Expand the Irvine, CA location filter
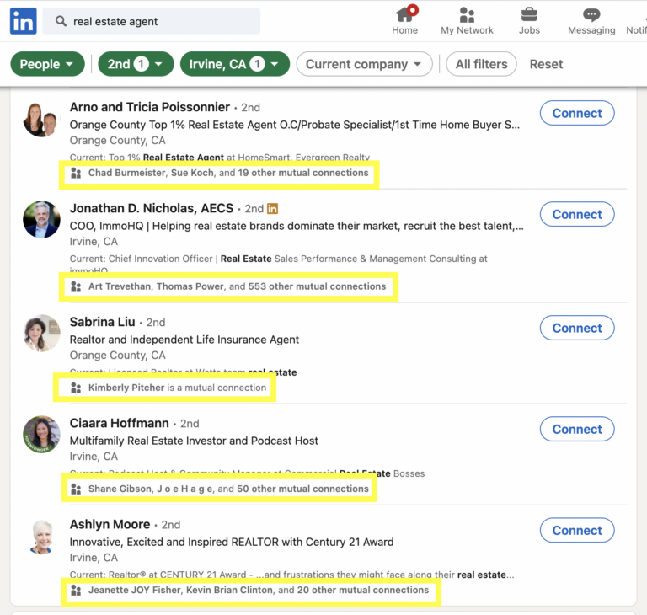This screenshot has height=615, width=647. [x=235, y=64]
